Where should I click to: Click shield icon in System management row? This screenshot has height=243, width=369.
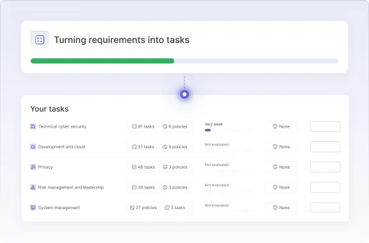pyautogui.click(x=275, y=208)
